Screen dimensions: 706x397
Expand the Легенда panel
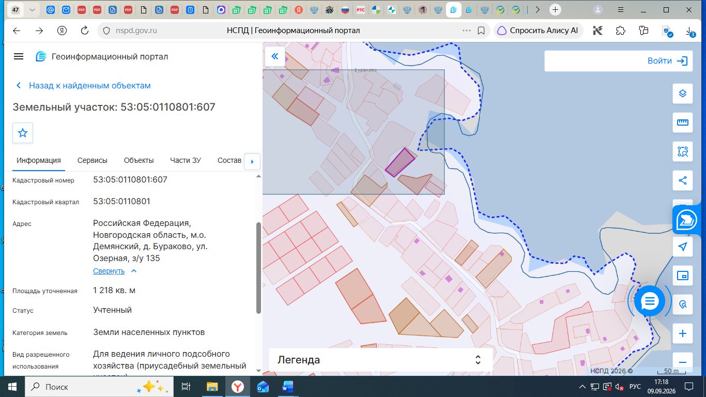pyautogui.click(x=380, y=360)
